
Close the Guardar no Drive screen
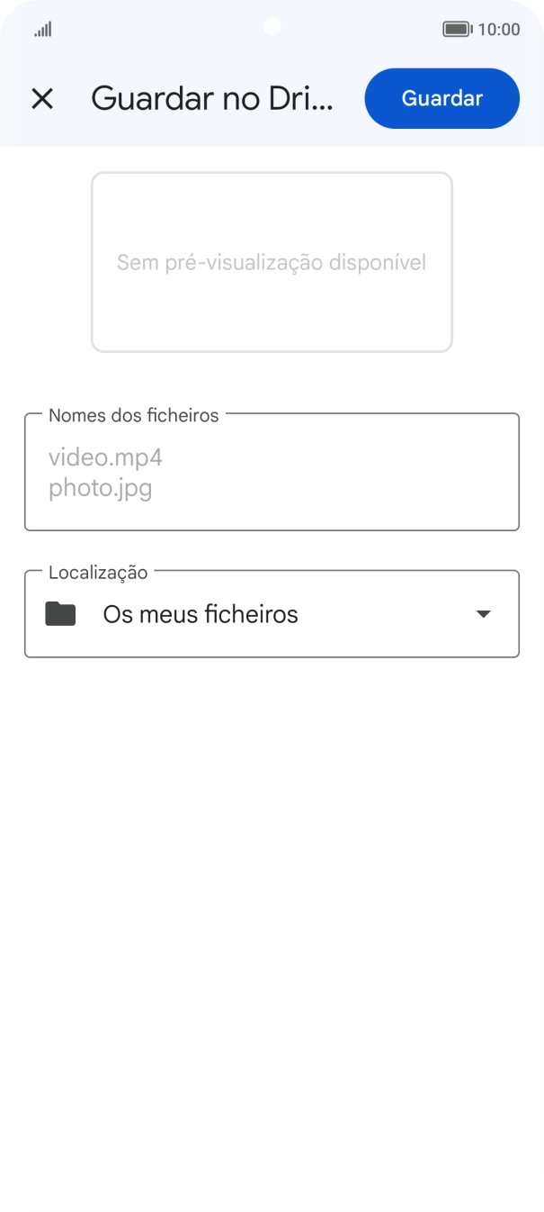42,99
